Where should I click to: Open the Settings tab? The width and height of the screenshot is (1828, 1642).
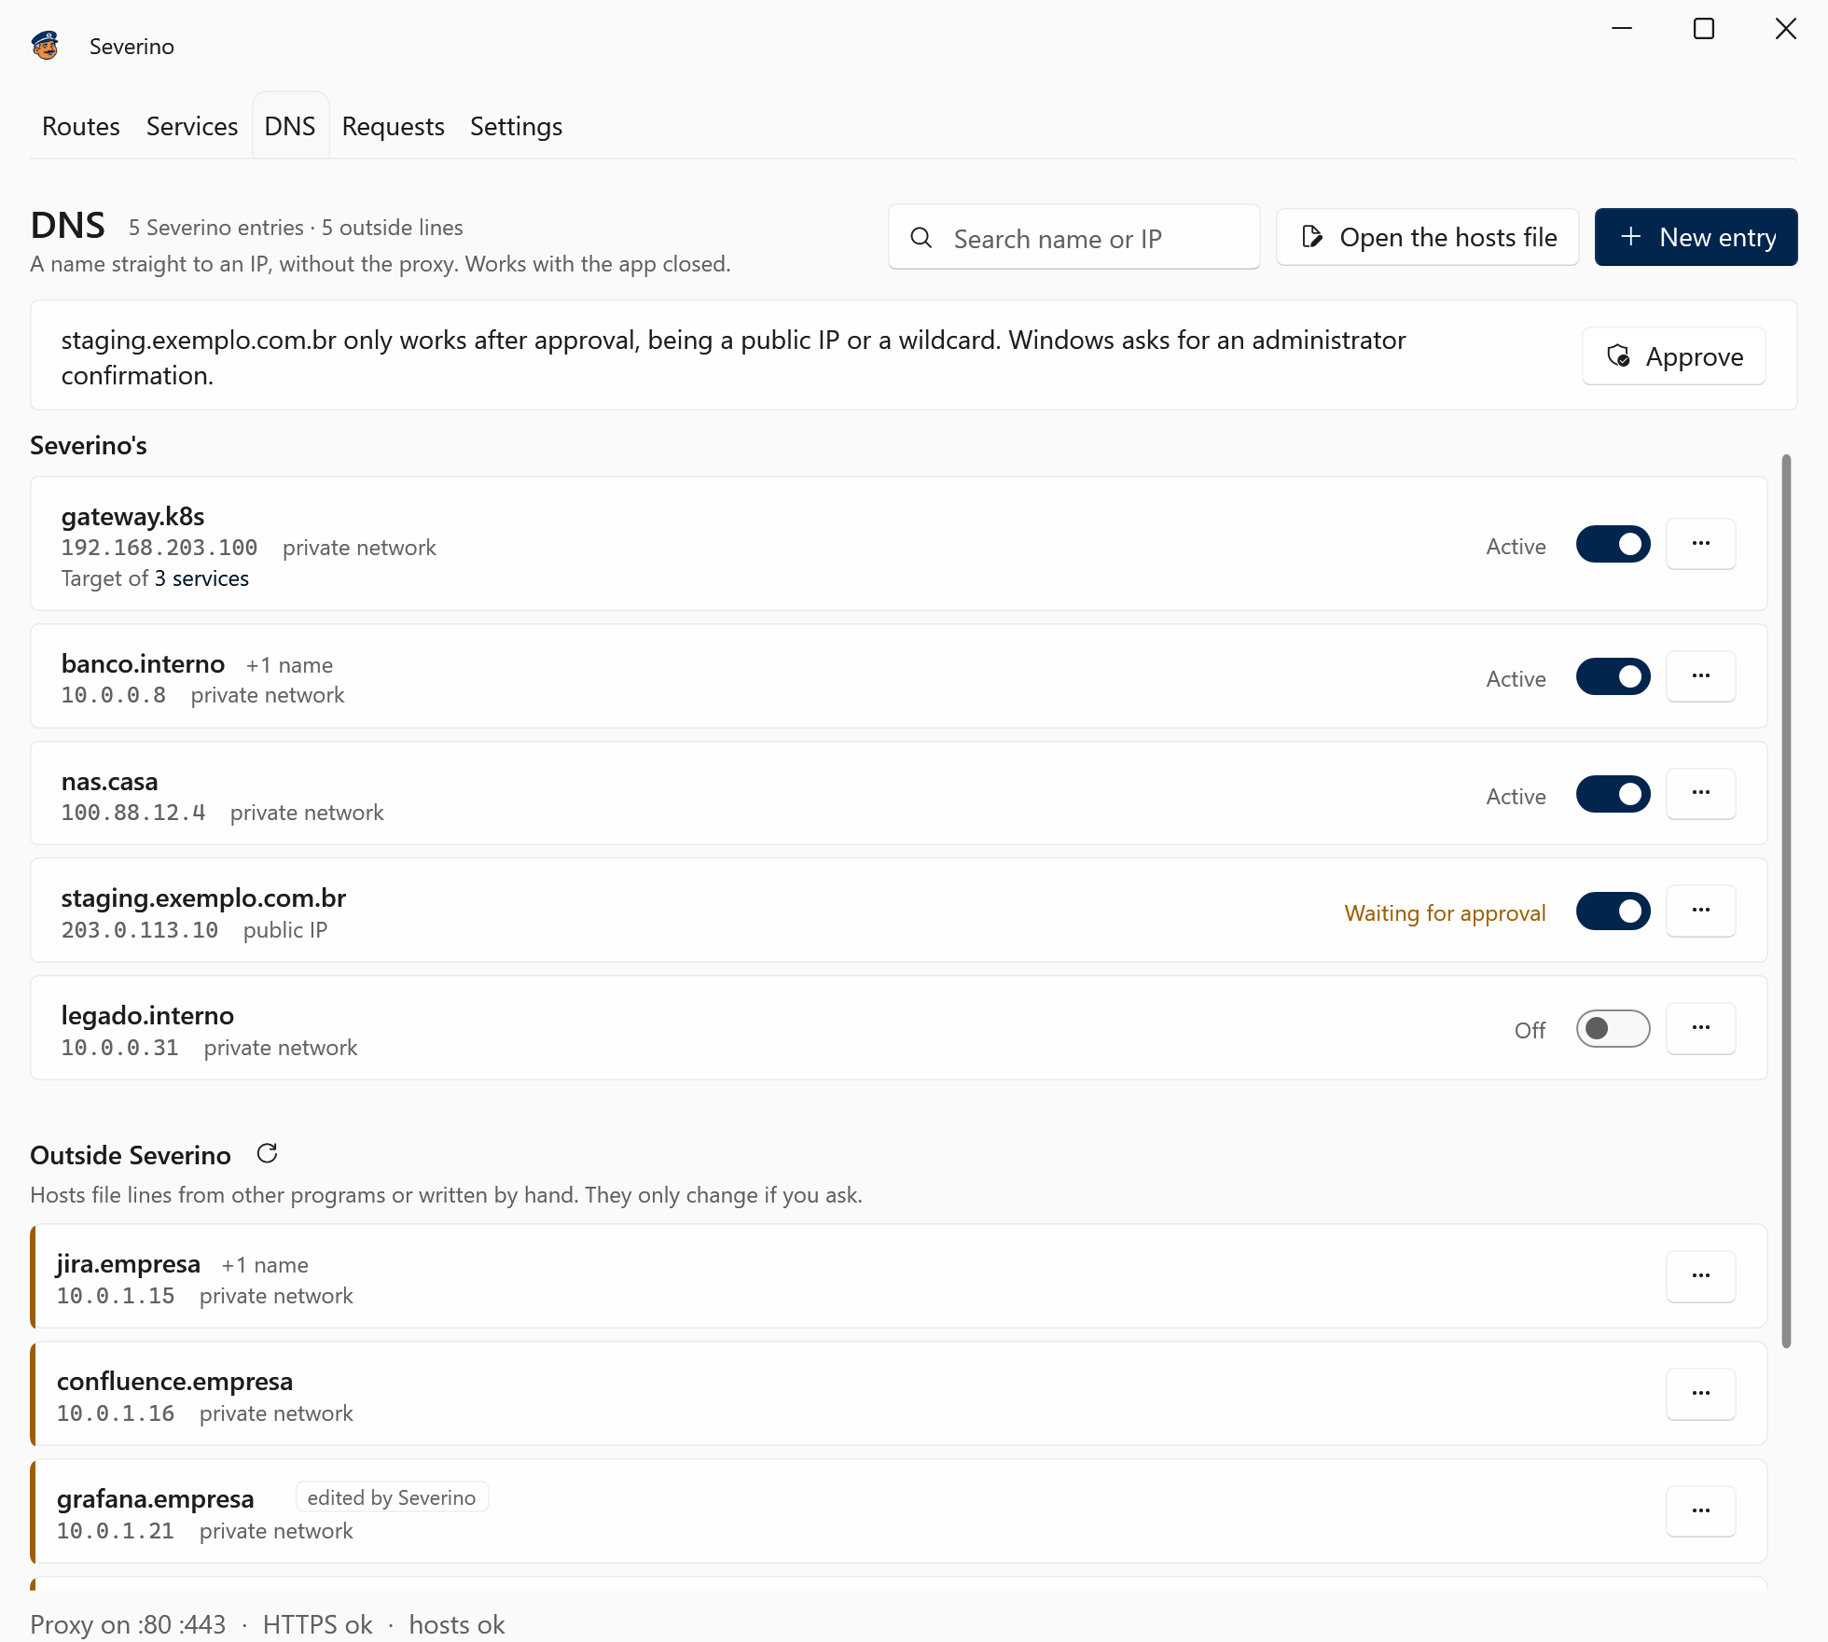[x=516, y=126]
